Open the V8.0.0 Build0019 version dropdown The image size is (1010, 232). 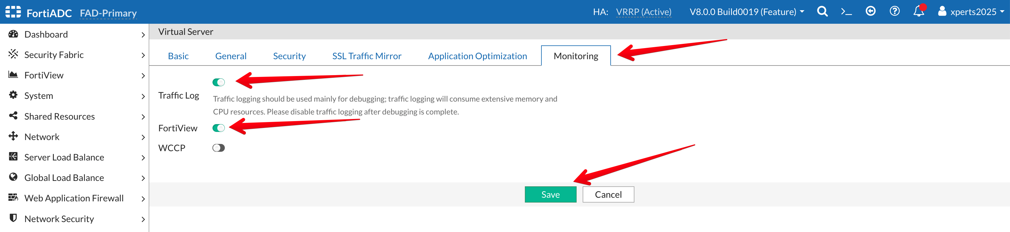point(747,12)
